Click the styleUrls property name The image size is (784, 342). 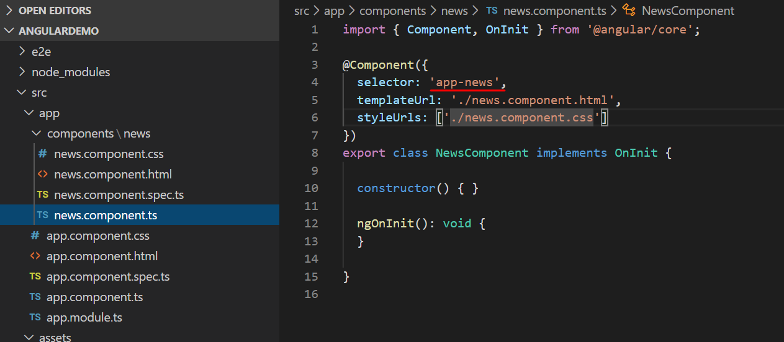(389, 118)
